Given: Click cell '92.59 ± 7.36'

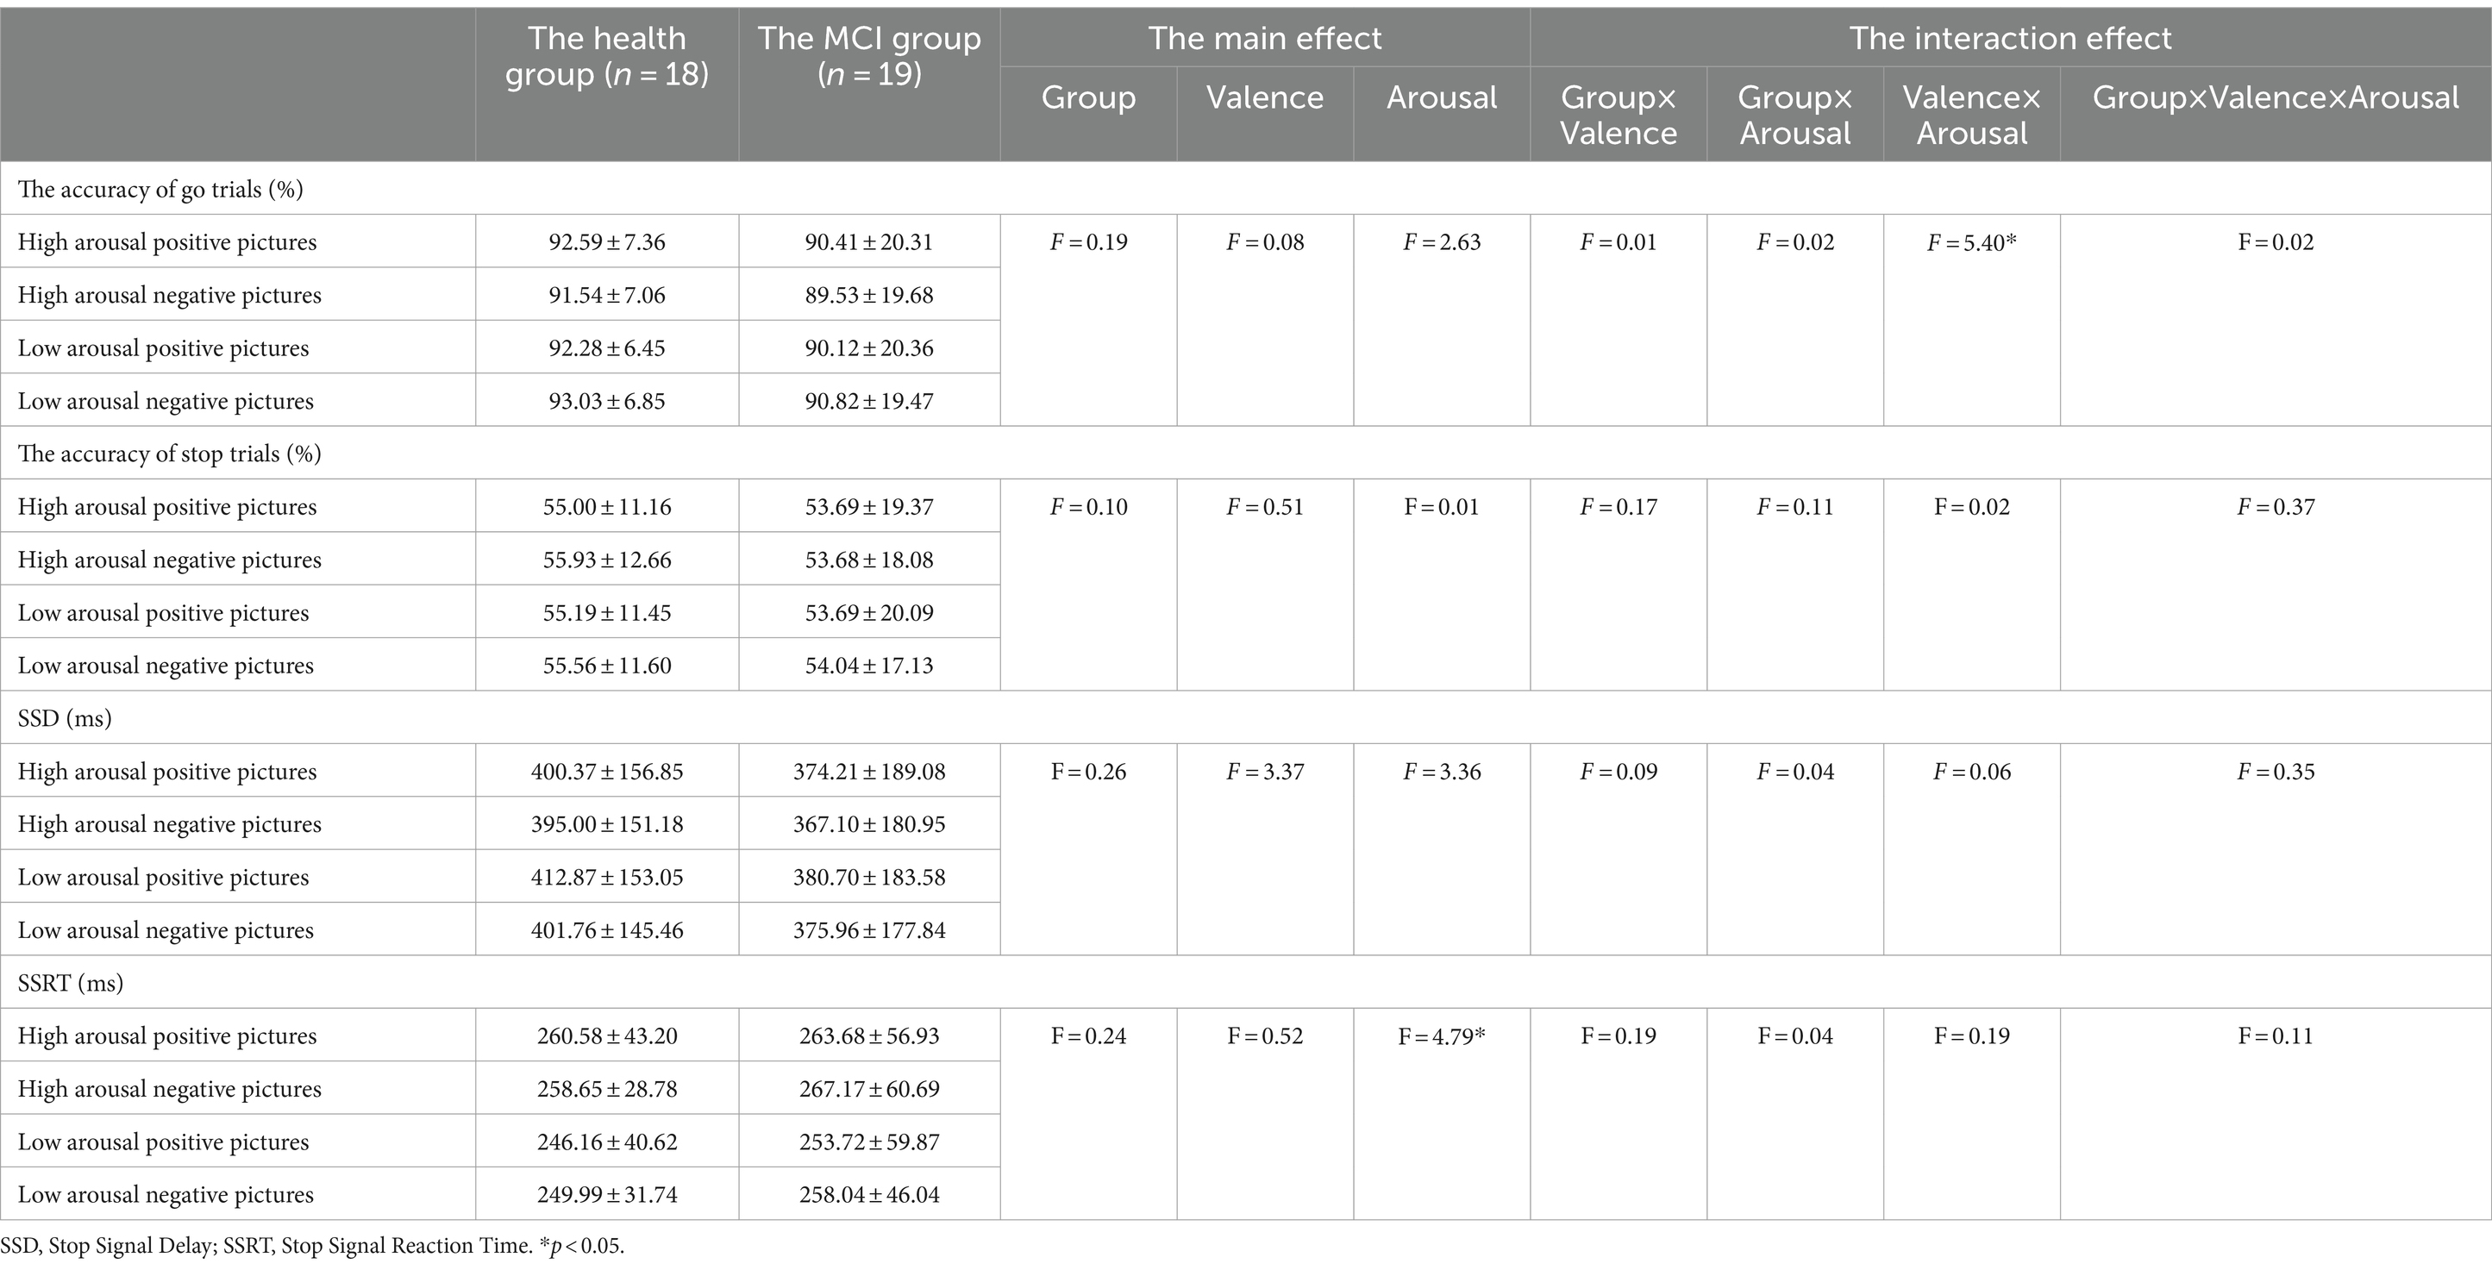Looking at the screenshot, I should (x=606, y=241).
